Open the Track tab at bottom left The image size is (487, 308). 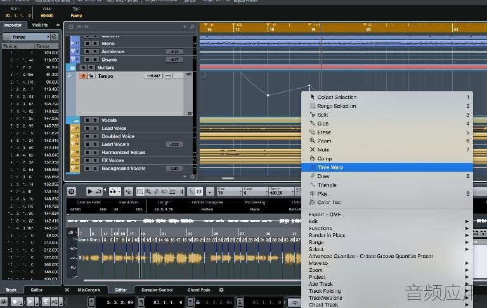tap(11, 290)
